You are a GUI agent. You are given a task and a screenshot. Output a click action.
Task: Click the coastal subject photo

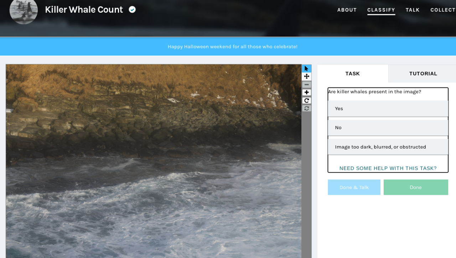154,161
